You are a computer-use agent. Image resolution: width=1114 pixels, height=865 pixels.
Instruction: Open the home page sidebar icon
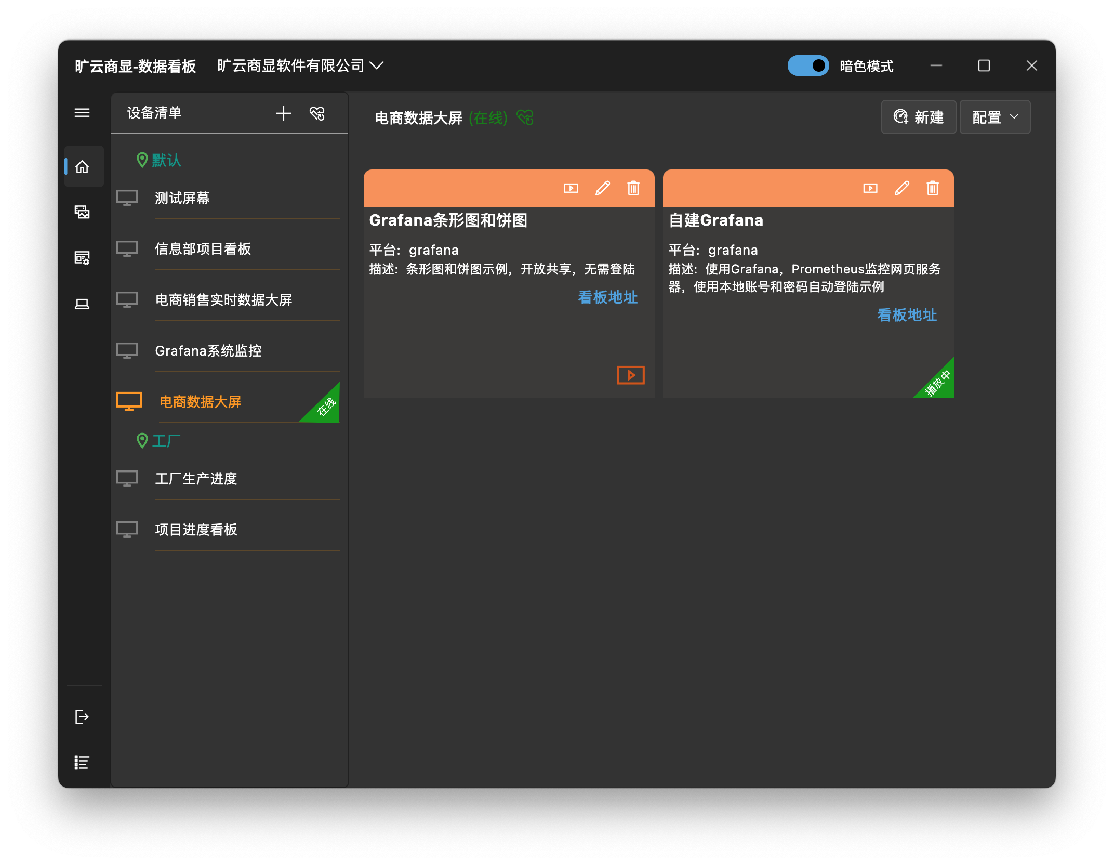(x=82, y=167)
